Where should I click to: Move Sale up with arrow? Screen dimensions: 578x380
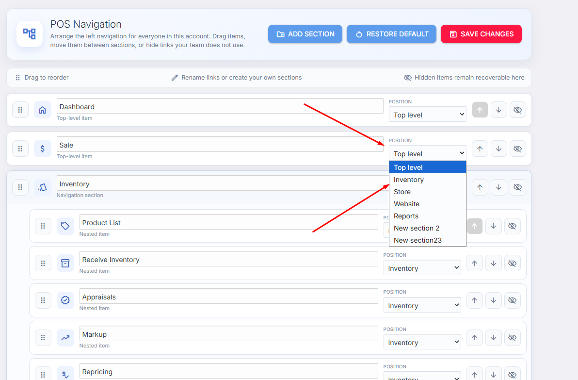pos(480,149)
